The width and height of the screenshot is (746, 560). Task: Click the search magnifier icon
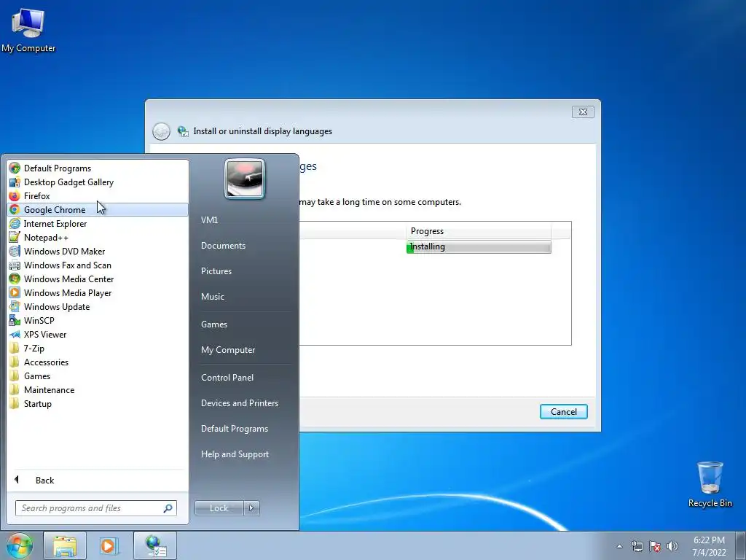[x=168, y=508]
